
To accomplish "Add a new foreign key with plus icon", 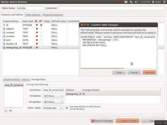I will click(6, 111).
